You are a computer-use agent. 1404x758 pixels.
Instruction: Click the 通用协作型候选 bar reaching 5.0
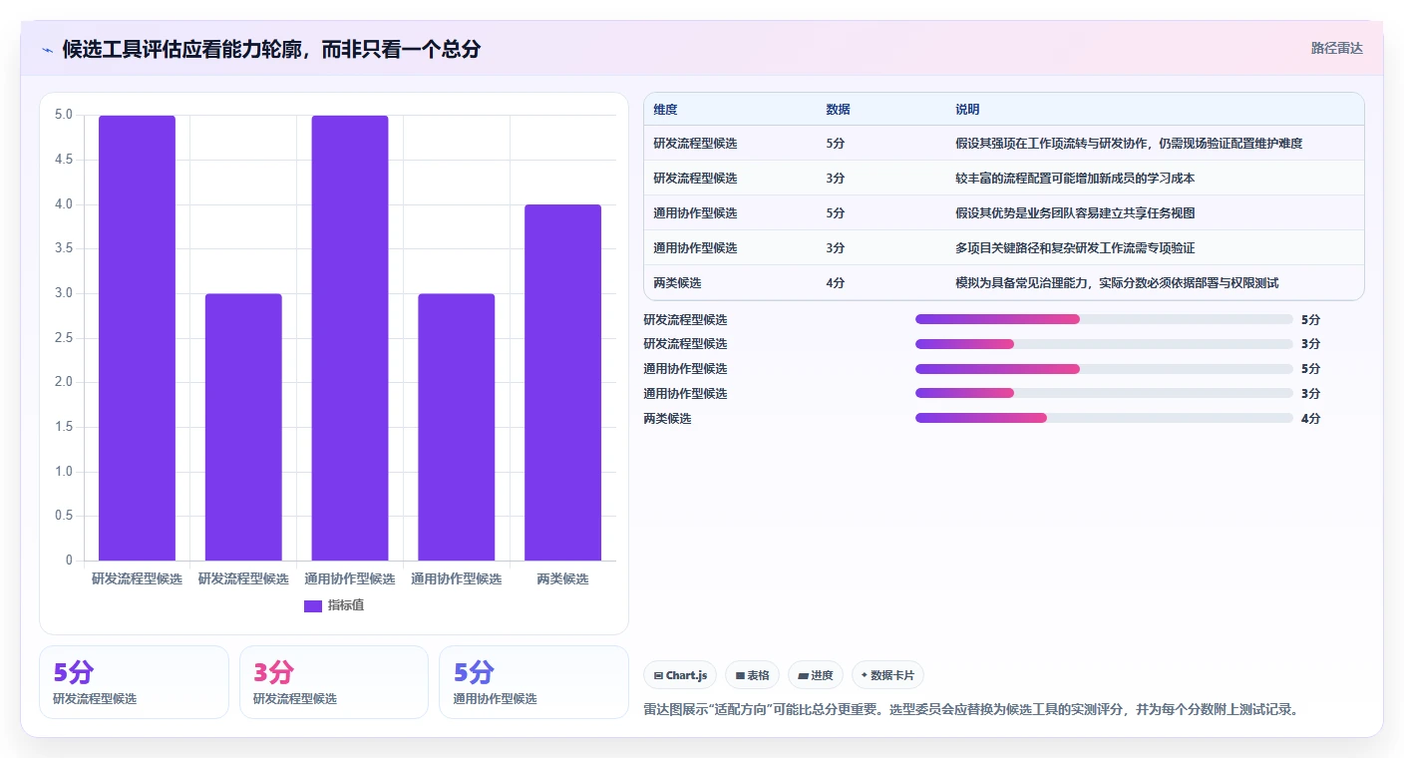click(x=350, y=338)
